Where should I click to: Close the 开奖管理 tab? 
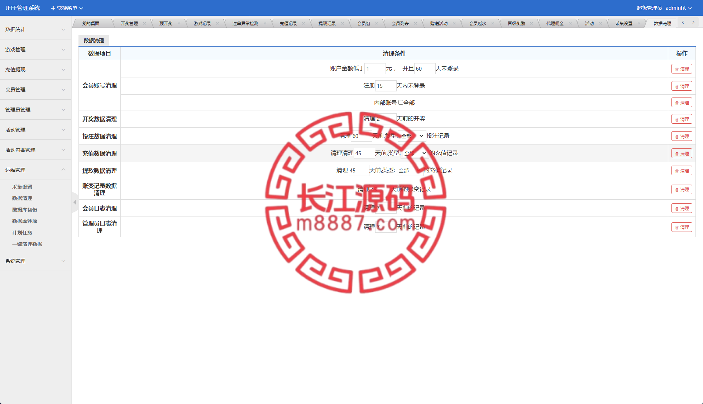click(144, 24)
